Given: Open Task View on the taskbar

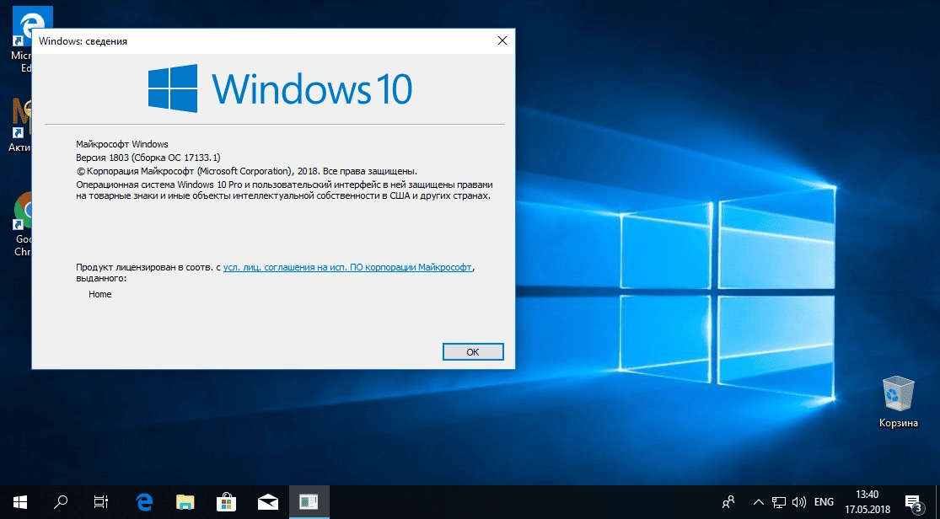Looking at the screenshot, I should [x=101, y=502].
